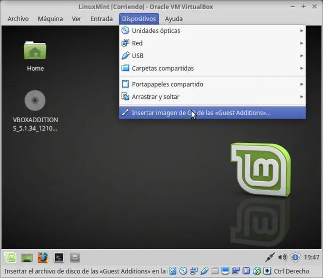Open the Ver menu
323x278 pixels.
76,19
